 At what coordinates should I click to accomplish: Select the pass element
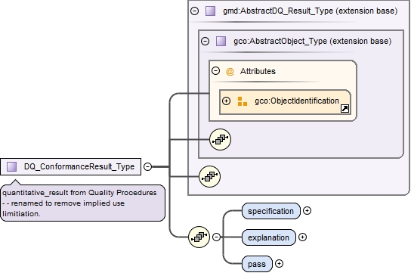[257, 264]
